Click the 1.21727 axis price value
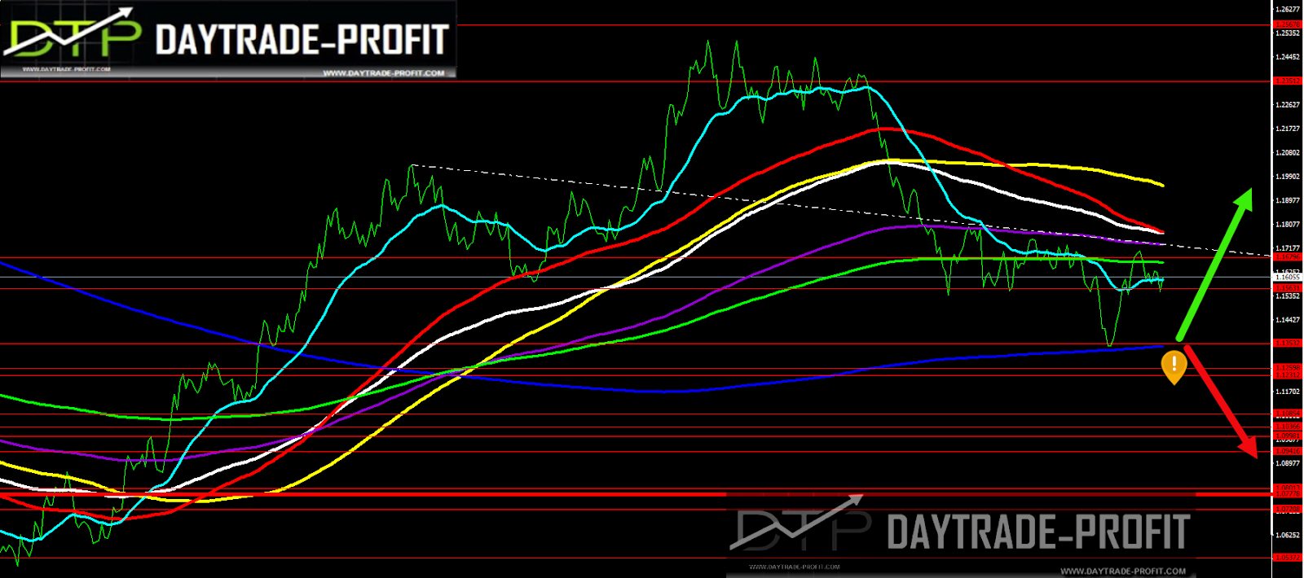 click(1288, 129)
